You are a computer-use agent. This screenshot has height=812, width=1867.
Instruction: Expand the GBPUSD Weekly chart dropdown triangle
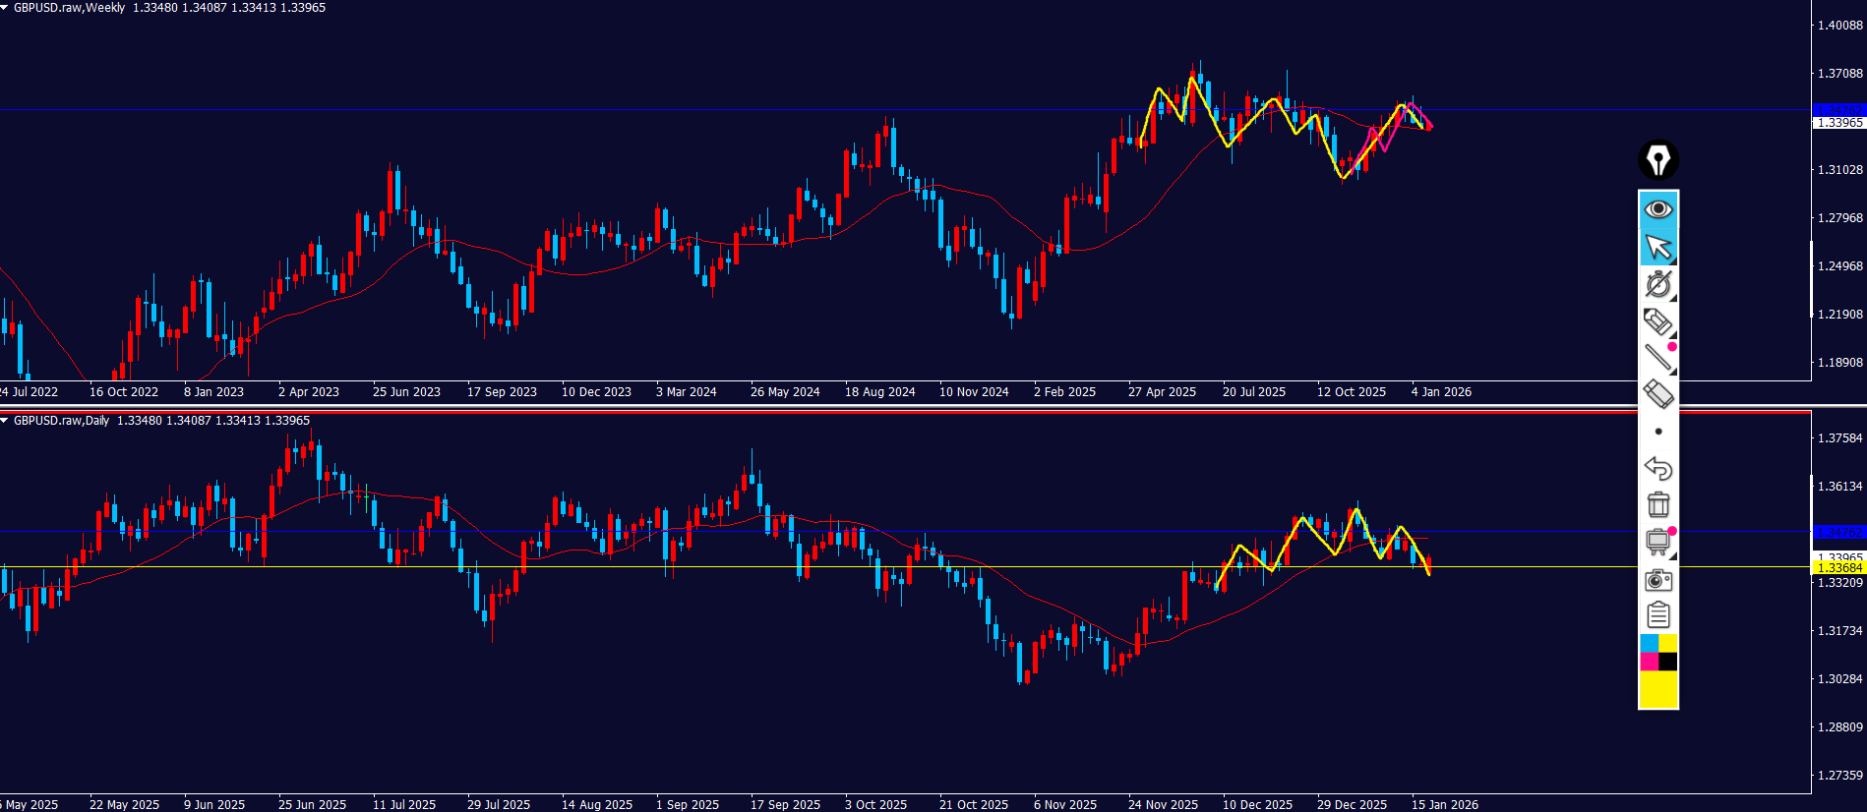[x=5, y=8]
